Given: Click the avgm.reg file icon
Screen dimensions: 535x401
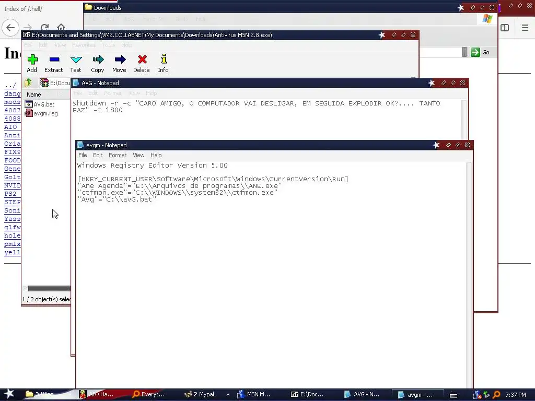Looking at the screenshot, I should click(29, 113).
